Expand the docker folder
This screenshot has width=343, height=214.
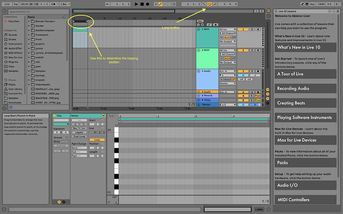[x=29, y=26]
